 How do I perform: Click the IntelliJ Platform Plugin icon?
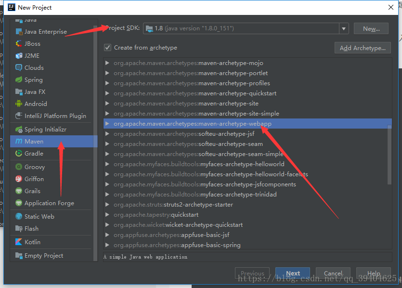pyautogui.click(x=19, y=116)
